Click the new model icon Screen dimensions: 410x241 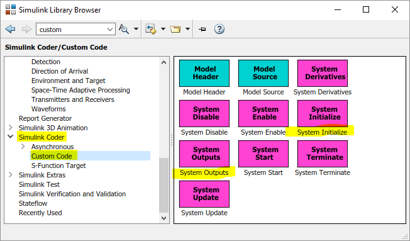pyautogui.click(x=151, y=29)
